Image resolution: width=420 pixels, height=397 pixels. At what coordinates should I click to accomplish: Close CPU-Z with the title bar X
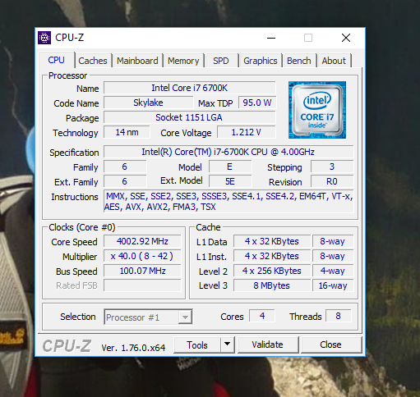pyautogui.click(x=346, y=38)
